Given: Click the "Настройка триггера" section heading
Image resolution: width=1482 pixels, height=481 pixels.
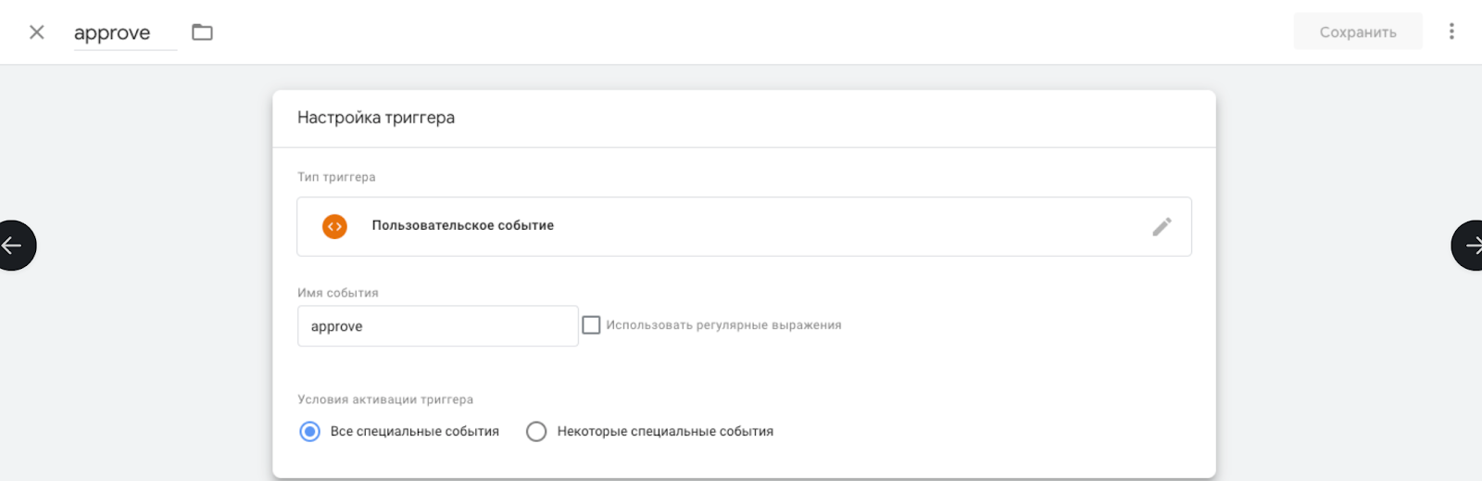Looking at the screenshot, I should (376, 118).
